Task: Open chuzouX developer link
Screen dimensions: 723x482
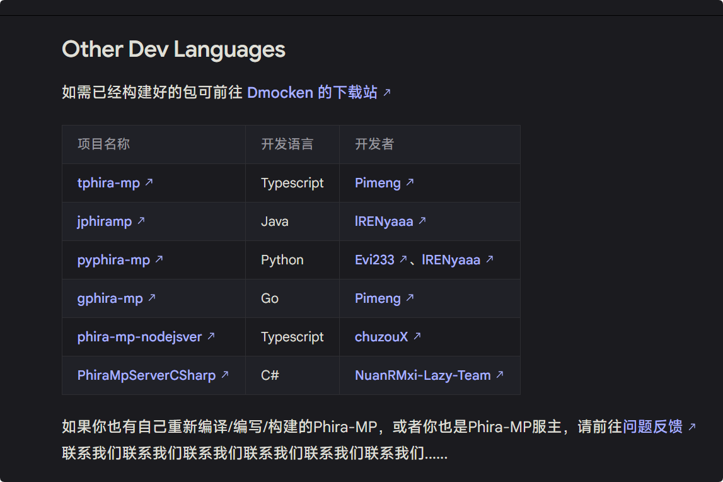Action: pos(381,337)
